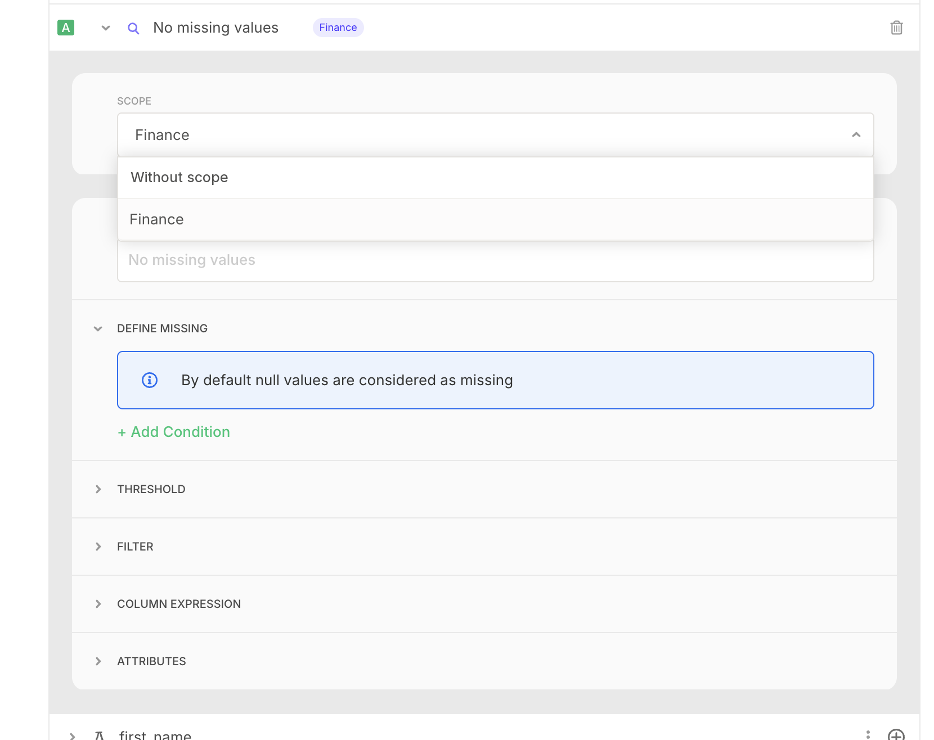934x740 pixels.
Task: Click Add Condition link
Action: pos(174,432)
